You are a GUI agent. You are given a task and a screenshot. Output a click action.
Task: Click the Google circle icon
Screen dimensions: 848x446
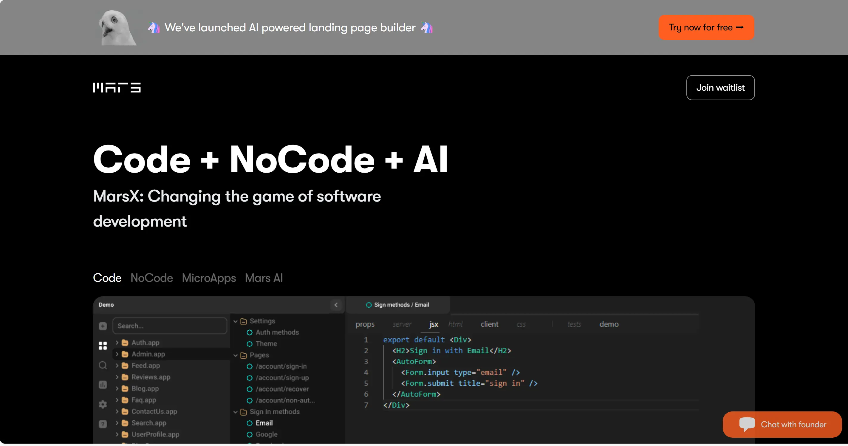click(x=250, y=434)
